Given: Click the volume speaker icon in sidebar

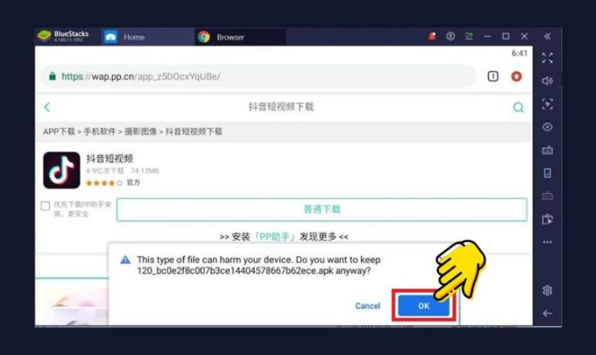Looking at the screenshot, I should click(x=547, y=81).
